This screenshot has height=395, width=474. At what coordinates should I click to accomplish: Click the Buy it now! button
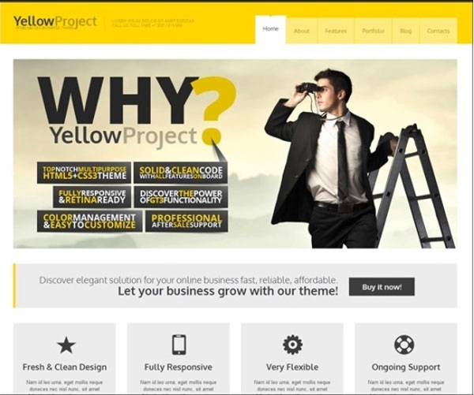tap(382, 287)
